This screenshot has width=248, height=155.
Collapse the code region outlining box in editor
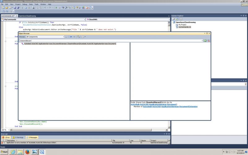click(x=5, y=42)
